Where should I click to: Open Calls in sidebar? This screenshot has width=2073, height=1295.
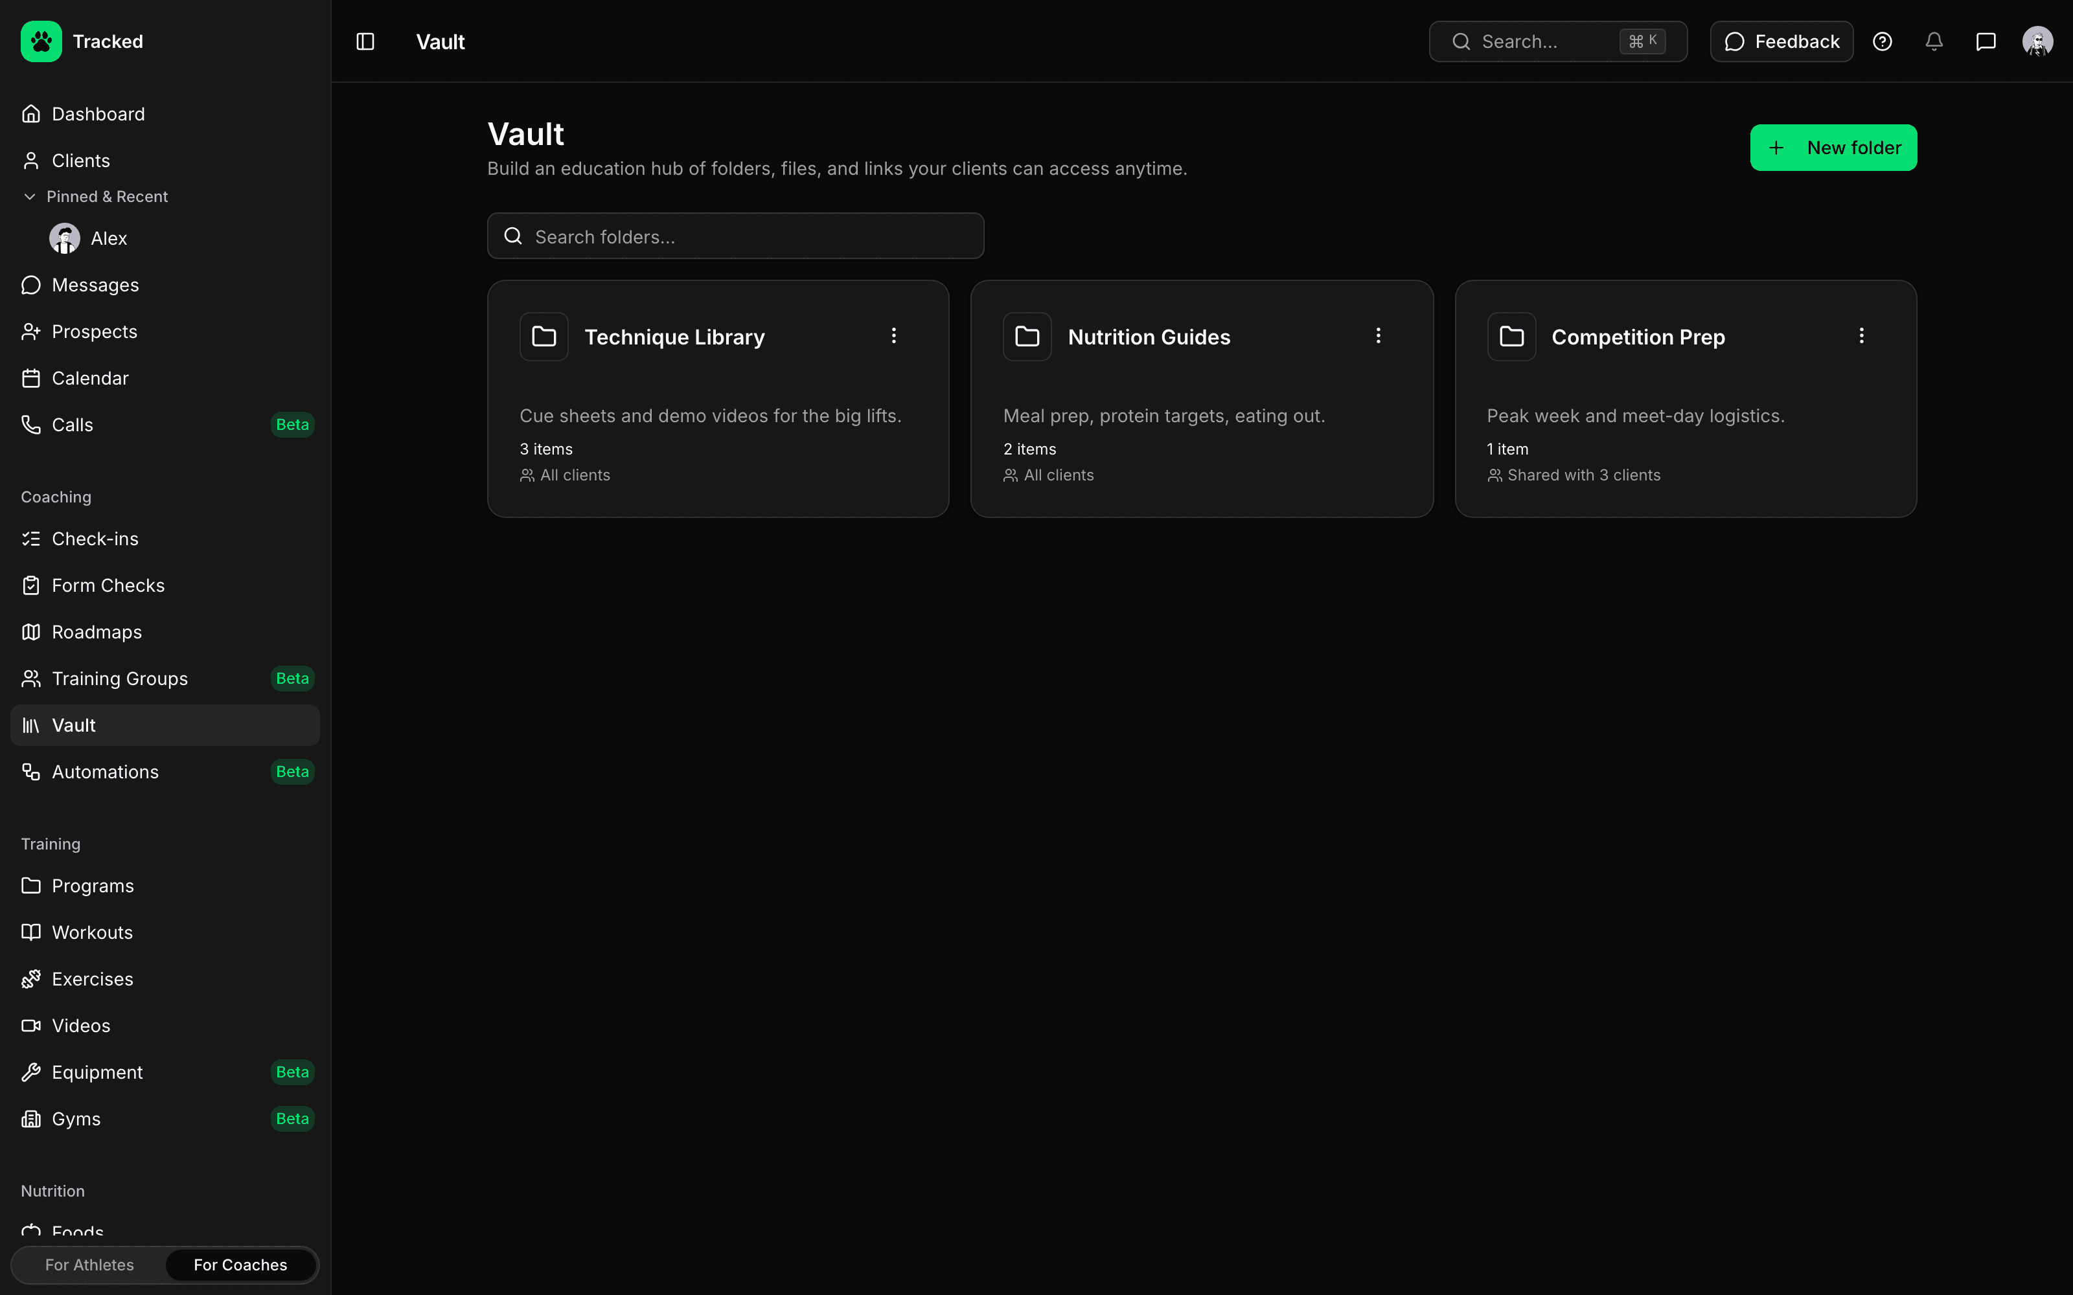pyautogui.click(x=165, y=425)
